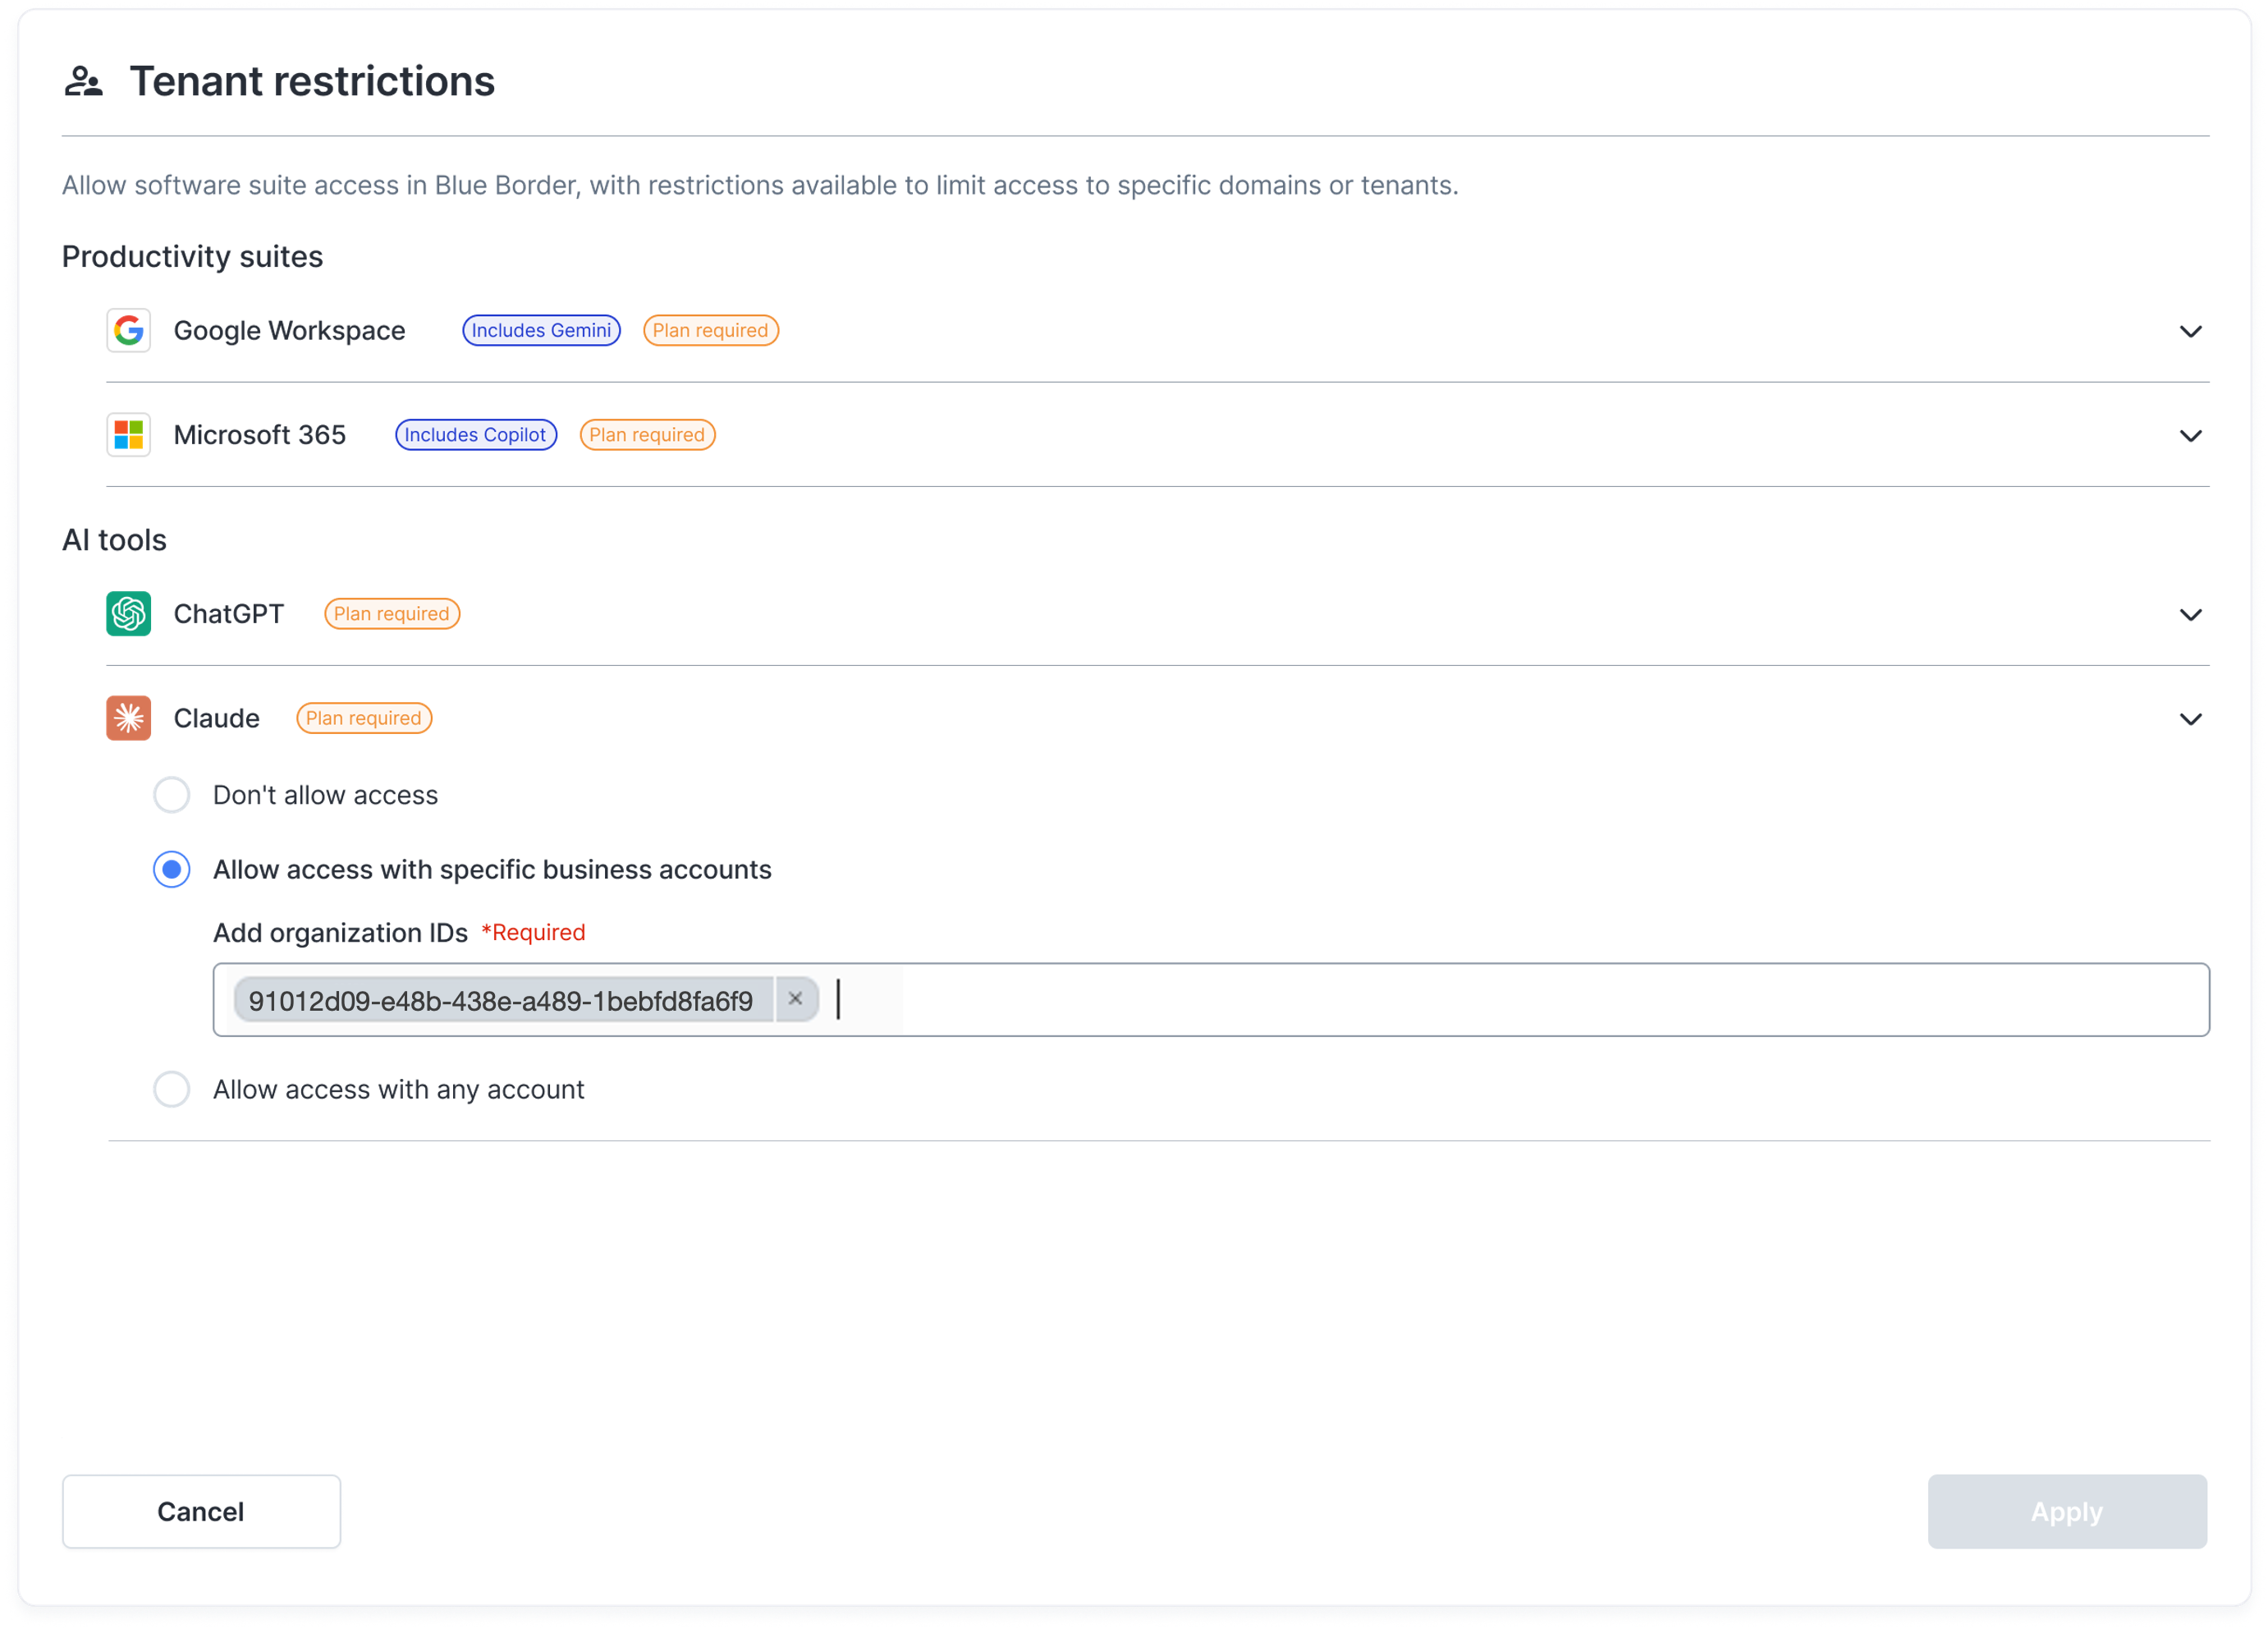Click the organization ID 91012d09 tag text
Viewport: 2268px width, 1629px height.
[x=501, y=1000]
